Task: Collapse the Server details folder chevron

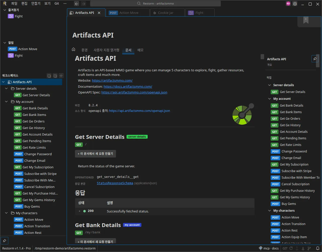Action: click(7, 88)
